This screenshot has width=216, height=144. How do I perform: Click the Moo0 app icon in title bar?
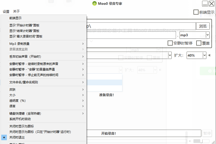point(94,4)
